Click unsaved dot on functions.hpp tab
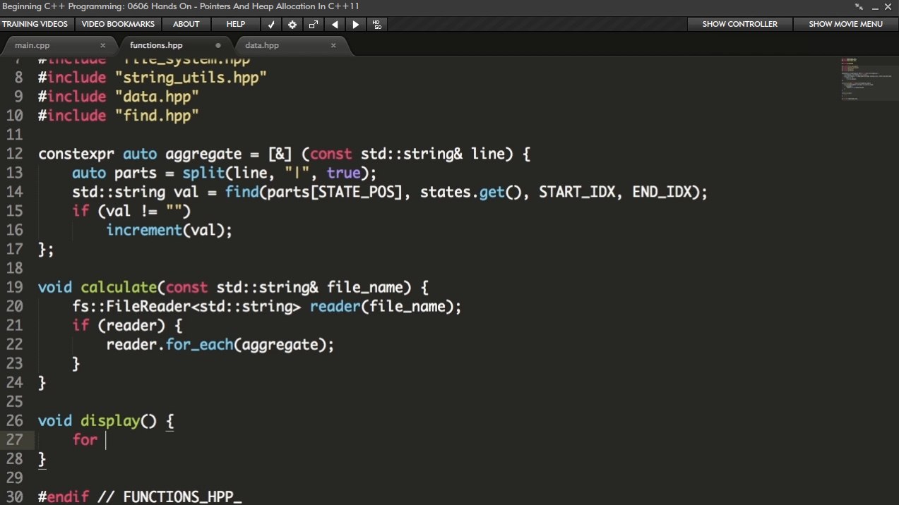Viewport: 899px width, 505px height. tap(218, 45)
